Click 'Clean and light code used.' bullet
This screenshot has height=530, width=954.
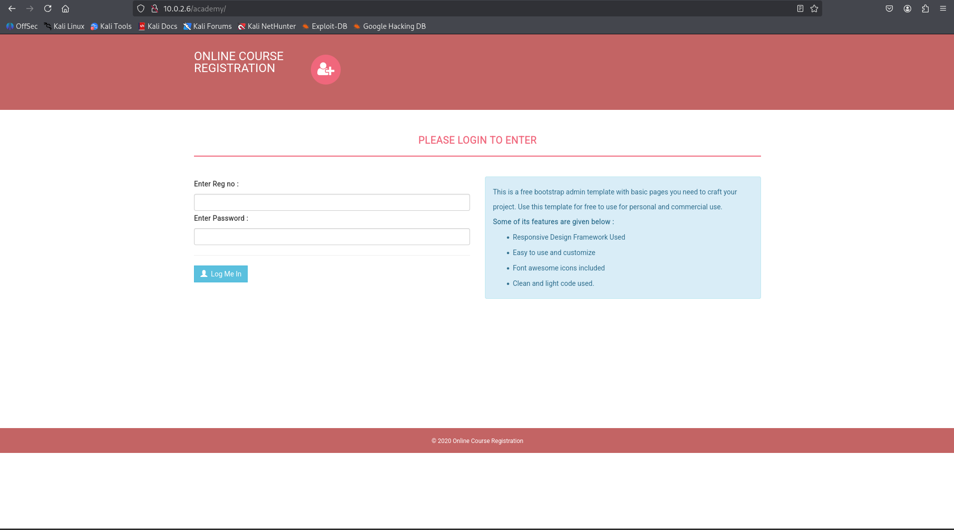(554, 283)
